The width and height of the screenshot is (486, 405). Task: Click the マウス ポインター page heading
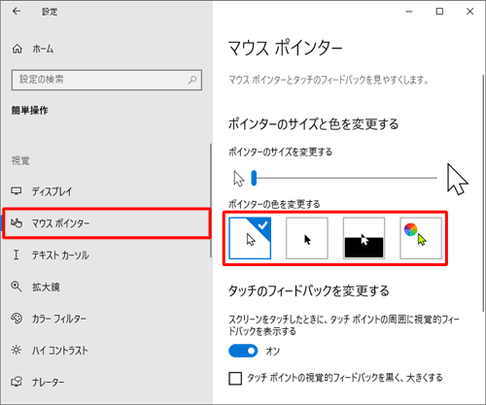(x=285, y=49)
